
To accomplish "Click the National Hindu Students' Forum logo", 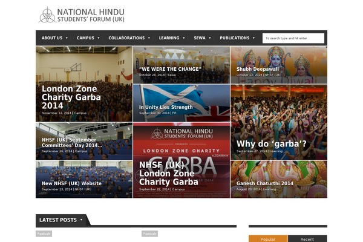I will click(x=82, y=15).
